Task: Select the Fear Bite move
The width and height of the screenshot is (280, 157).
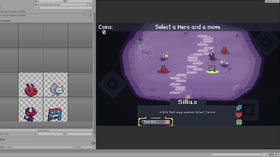Action: tap(156, 122)
